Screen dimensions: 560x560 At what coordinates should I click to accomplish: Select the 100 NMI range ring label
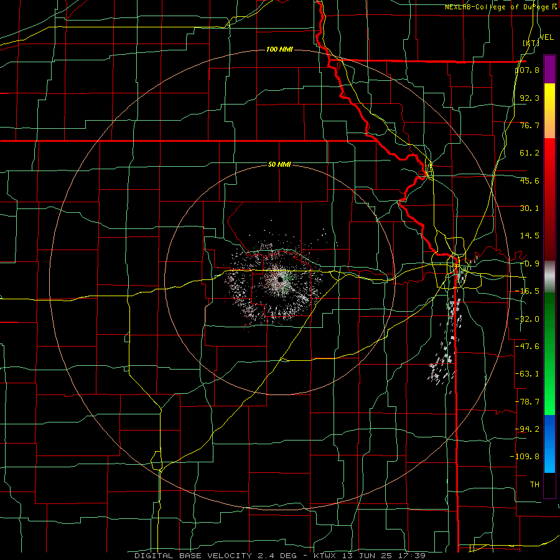point(279,49)
